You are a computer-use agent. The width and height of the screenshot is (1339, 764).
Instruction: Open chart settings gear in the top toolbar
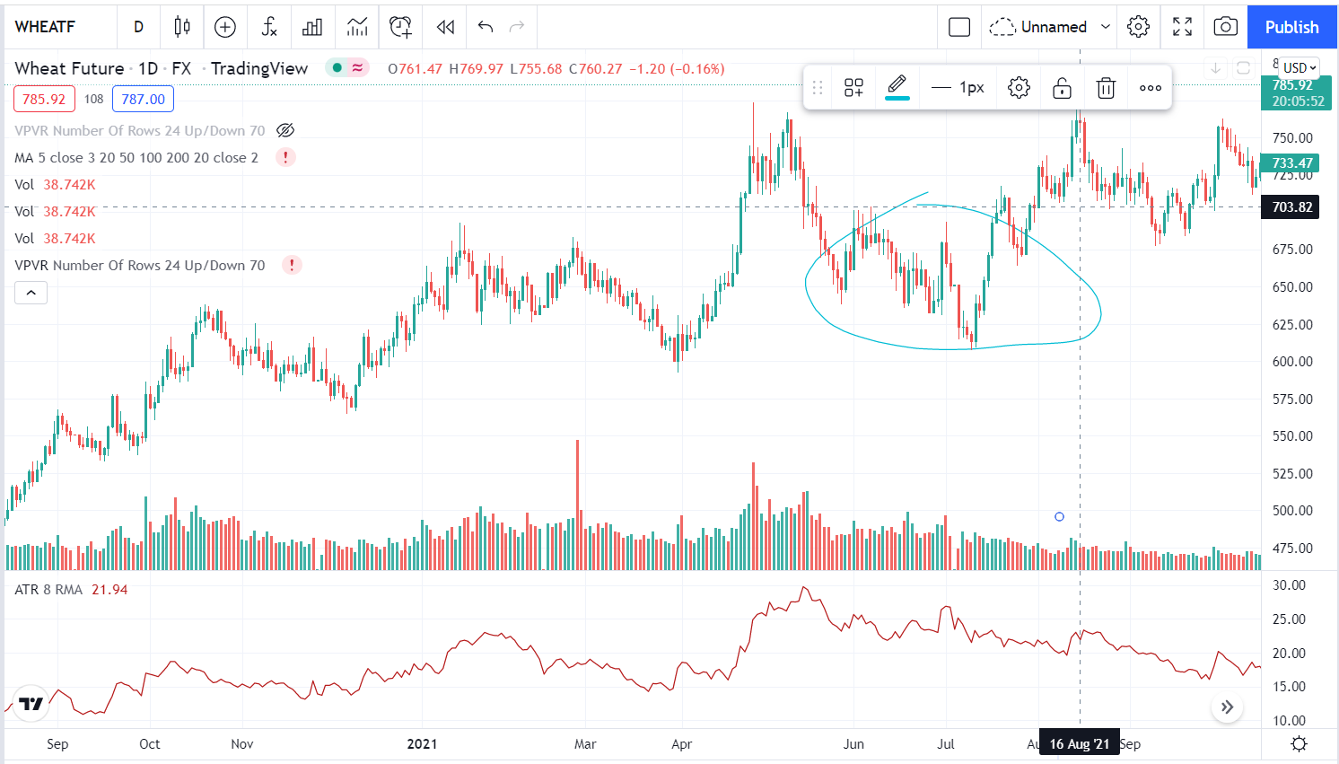(x=1139, y=27)
